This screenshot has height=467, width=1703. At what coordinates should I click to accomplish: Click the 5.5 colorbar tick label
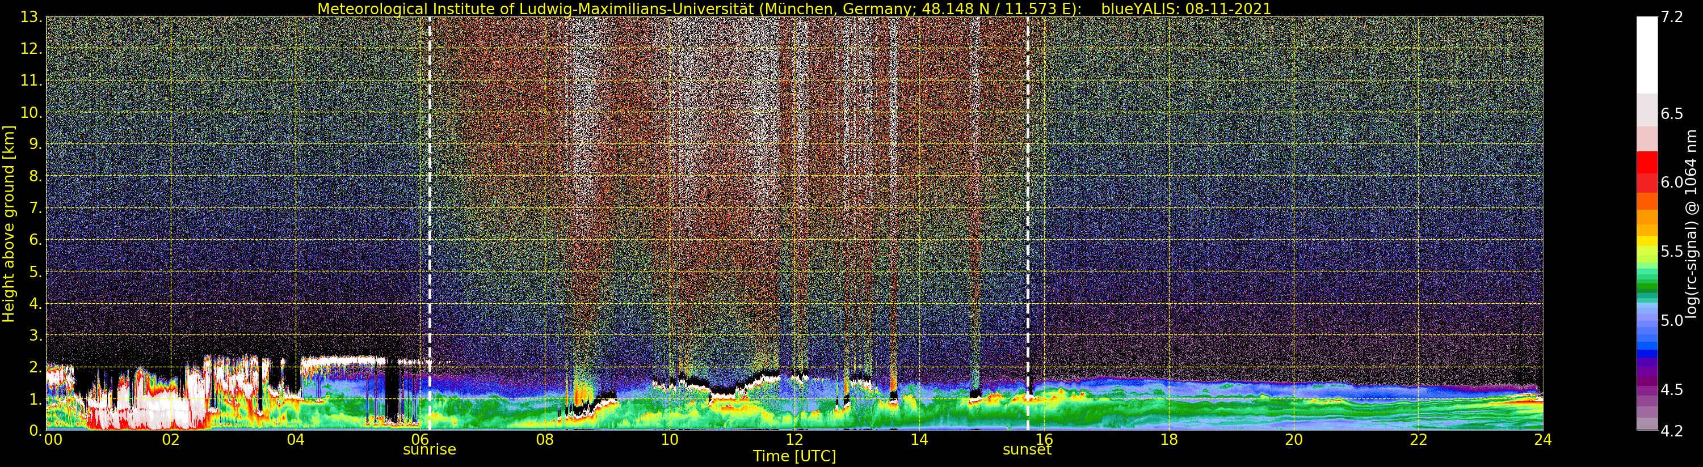click(x=1672, y=252)
